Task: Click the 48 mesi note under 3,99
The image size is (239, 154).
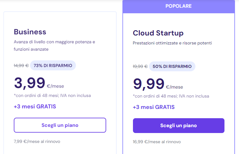Action: [x=52, y=95]
